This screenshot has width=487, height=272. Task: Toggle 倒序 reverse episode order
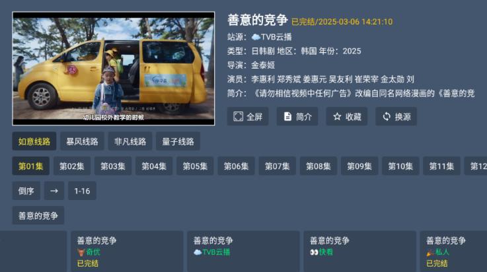pyautogui.click(x=26, y=191)
